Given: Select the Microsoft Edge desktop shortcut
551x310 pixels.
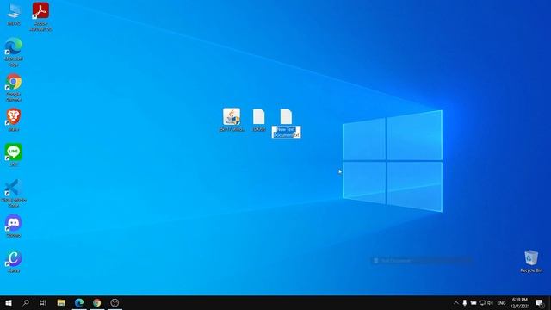Looking at the screenshot, I should coord(14,52).
